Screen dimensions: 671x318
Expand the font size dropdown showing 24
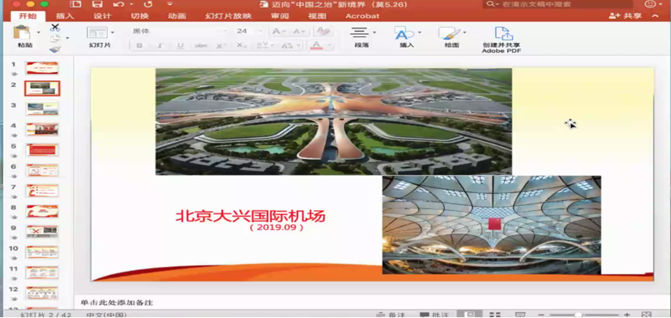[260, 32]
